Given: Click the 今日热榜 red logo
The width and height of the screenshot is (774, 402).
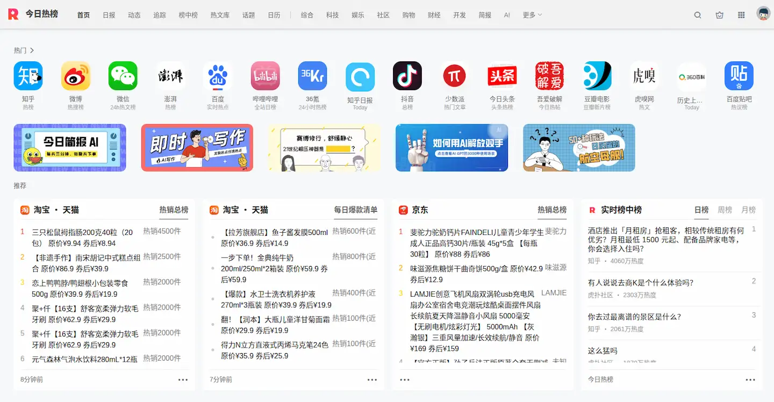Looking at the screenshot, I should point(13,14).
